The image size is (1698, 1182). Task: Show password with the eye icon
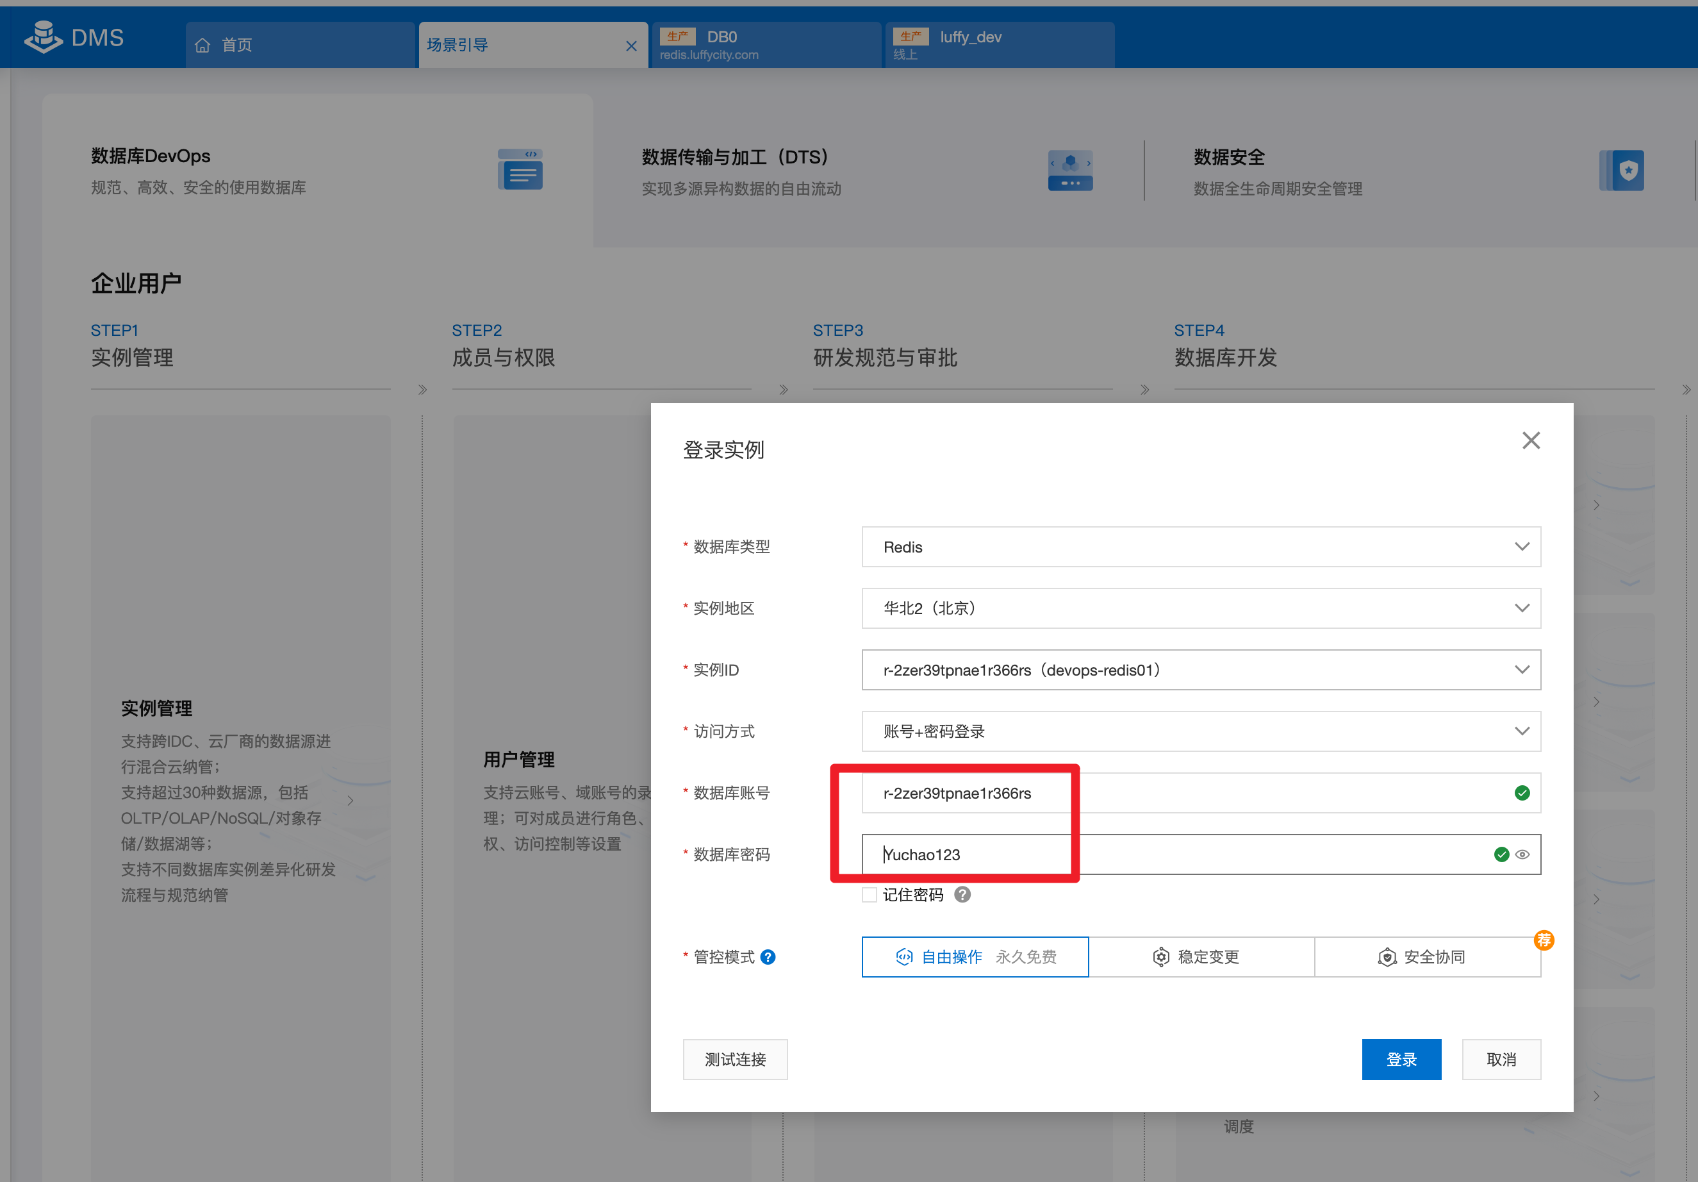[1522, 854]
